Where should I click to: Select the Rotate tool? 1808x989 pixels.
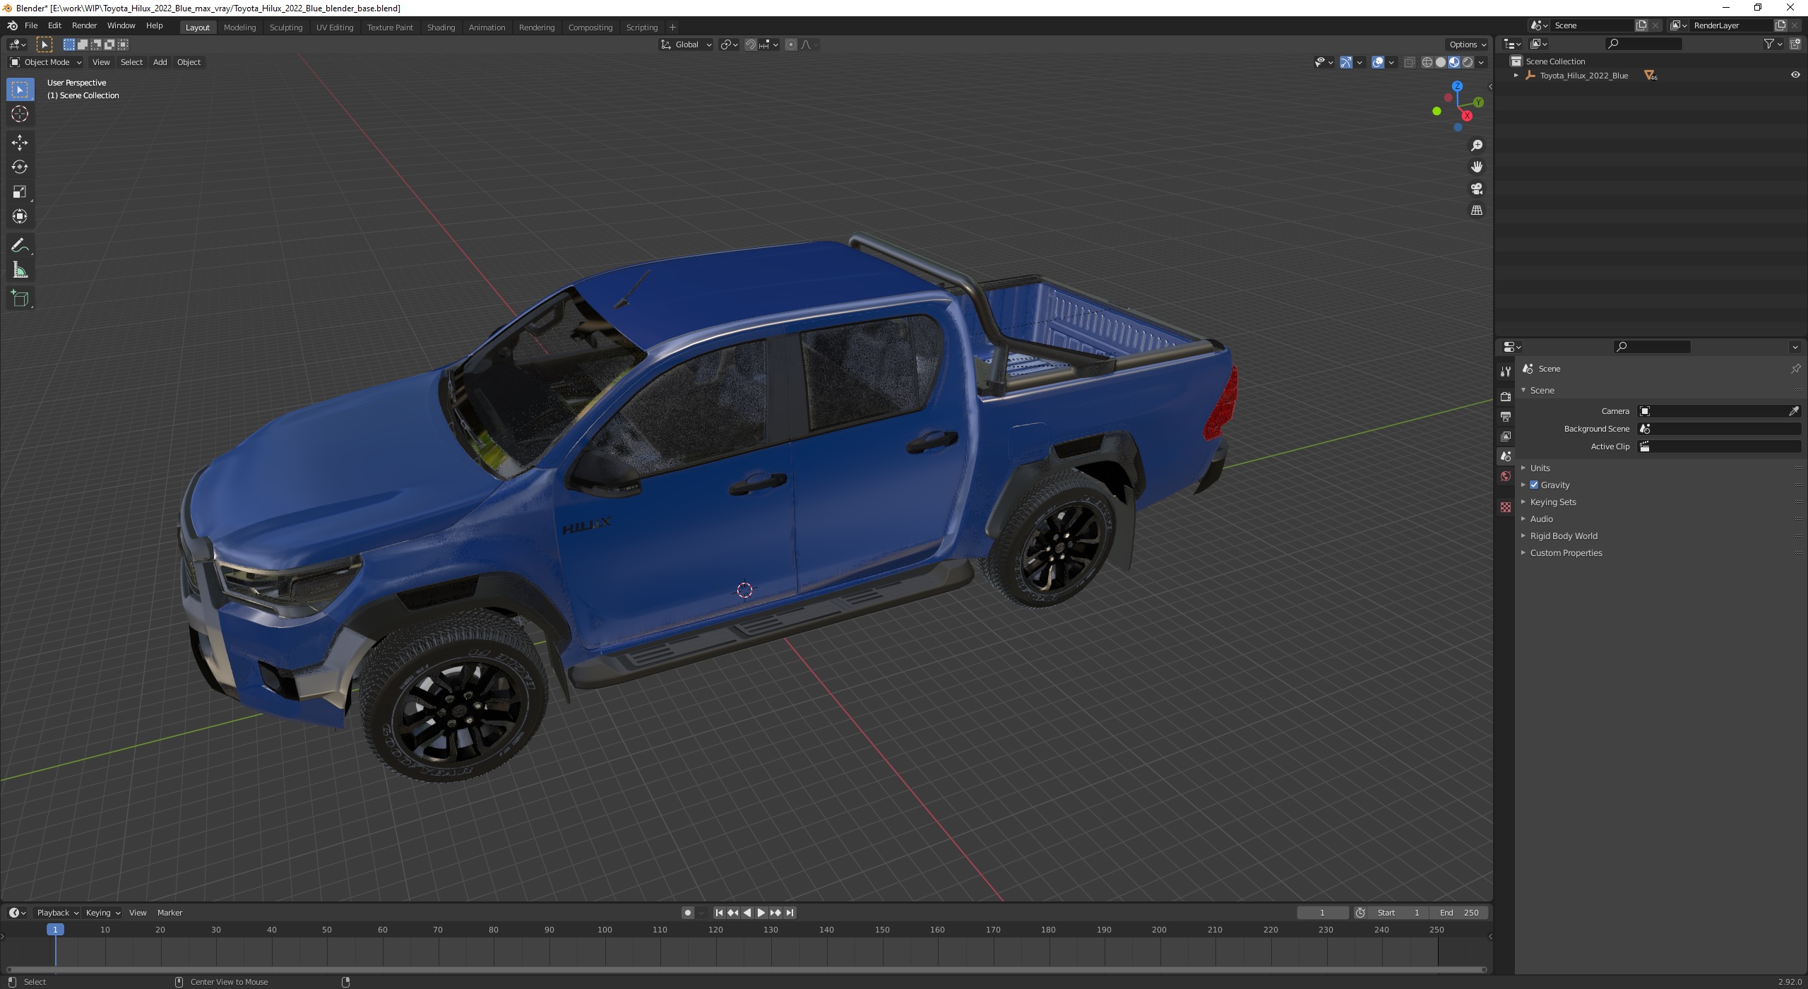click(20, 167)
